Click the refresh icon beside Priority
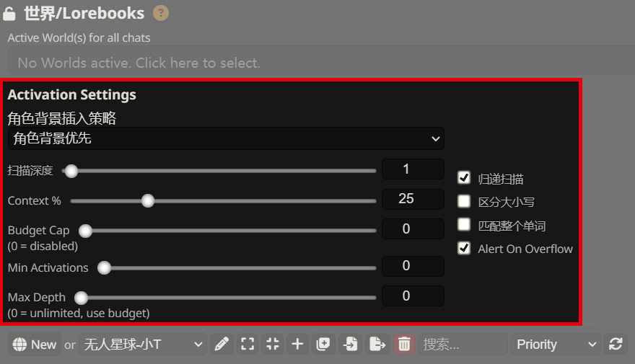 pyautogui.click(x=616, y=345)
